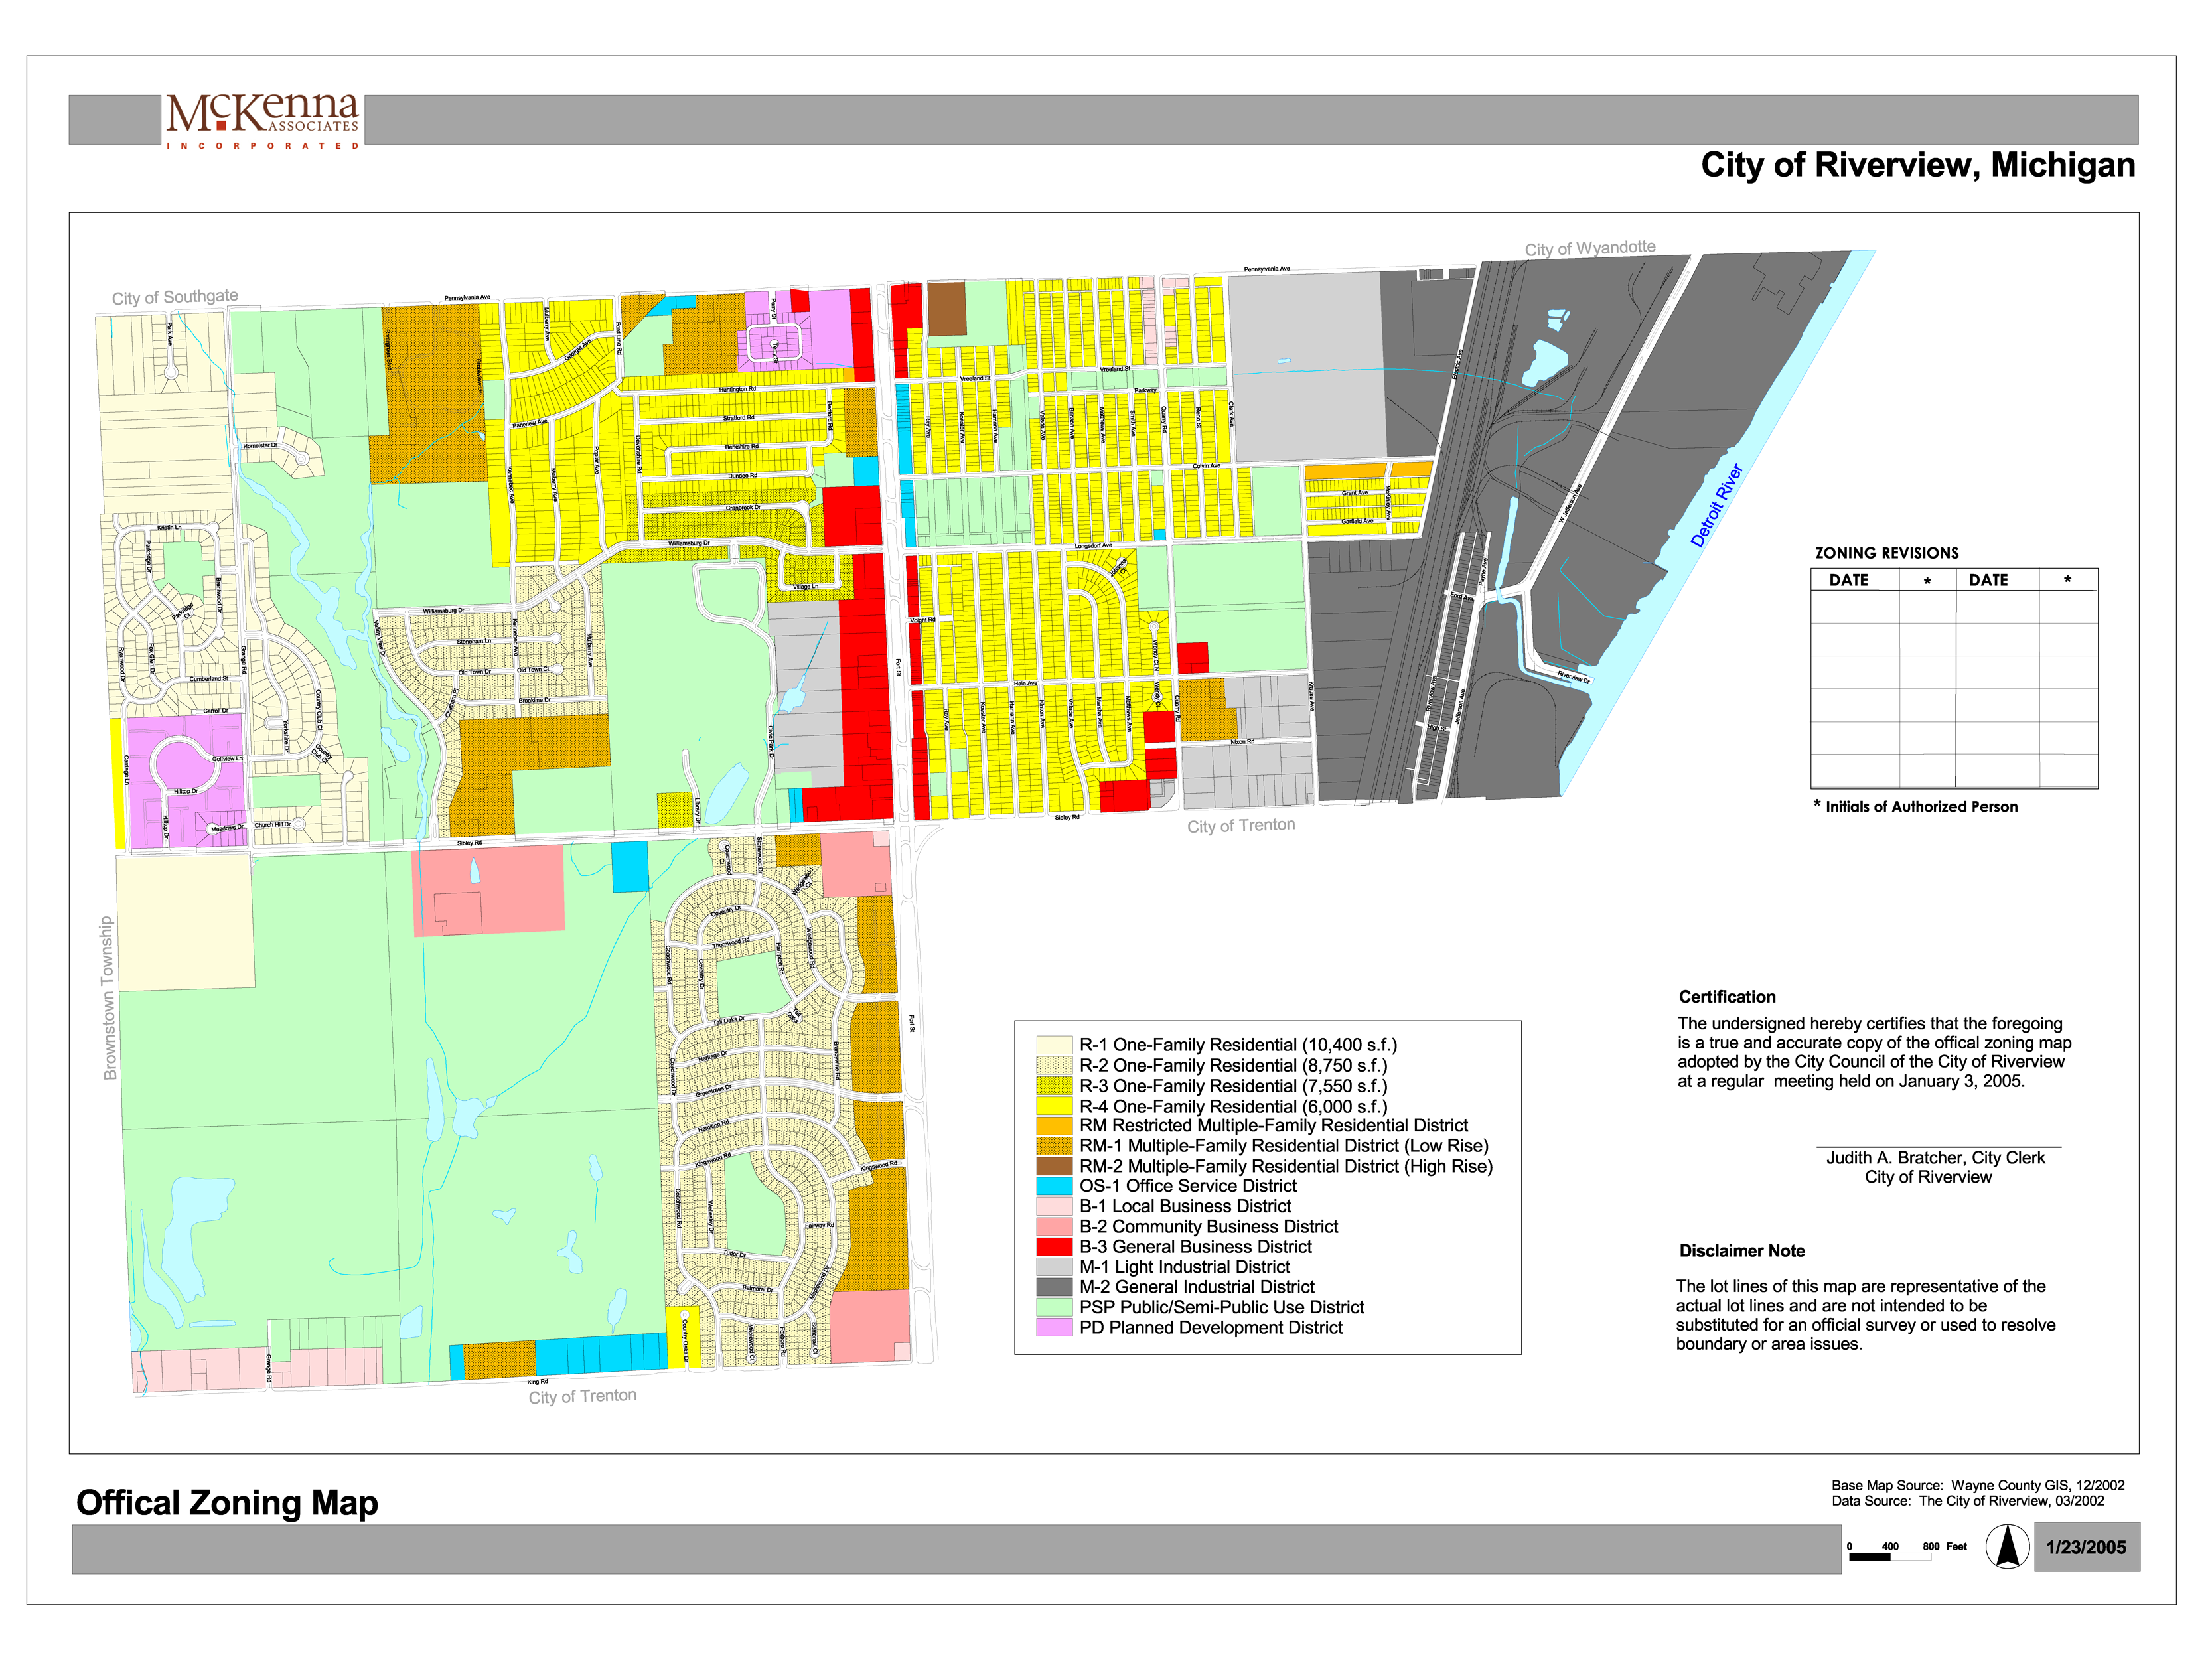This screenshot has height=1659, width=2212.
Task: Pick the OS-1 Office Service cyan swatch
Action: click(1054, 1186)
